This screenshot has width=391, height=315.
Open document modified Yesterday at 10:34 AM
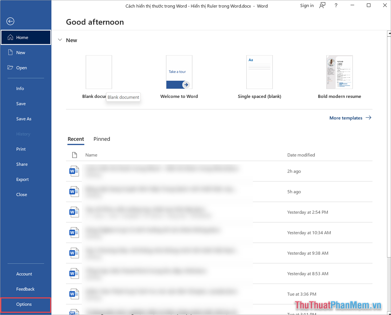(219, 233)
